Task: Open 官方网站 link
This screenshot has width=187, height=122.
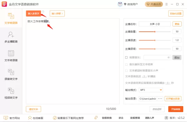Action: coord(15,118)
